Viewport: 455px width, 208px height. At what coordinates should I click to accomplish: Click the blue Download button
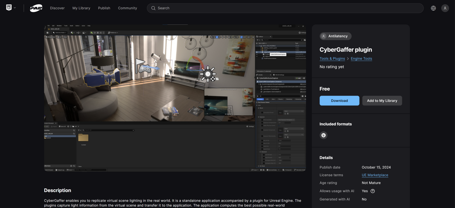coord(339,100)
